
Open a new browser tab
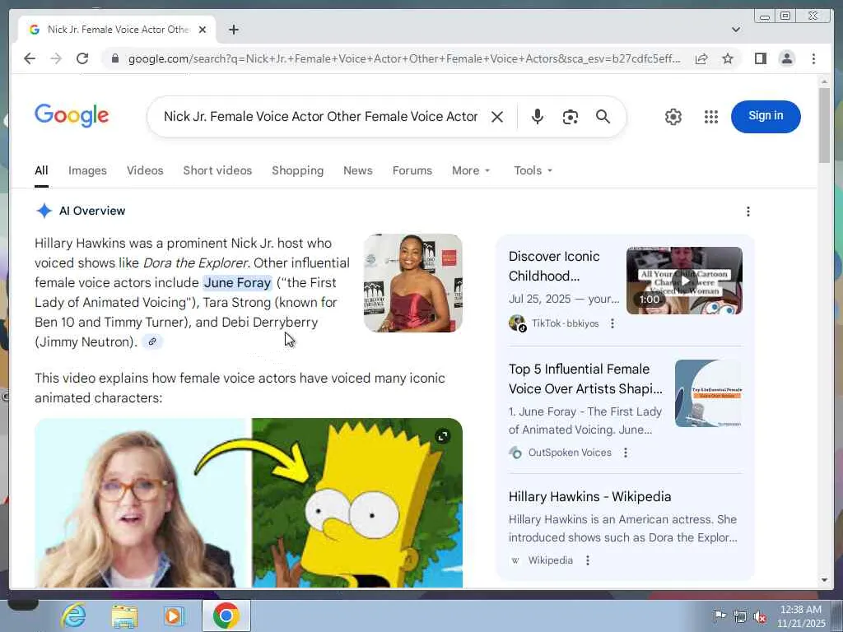tap(233, 30)
